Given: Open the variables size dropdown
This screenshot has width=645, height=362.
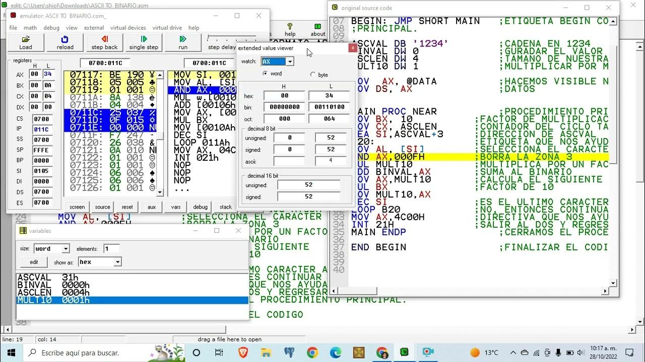Looking at the screenshot, I should (x=66, y=248).
